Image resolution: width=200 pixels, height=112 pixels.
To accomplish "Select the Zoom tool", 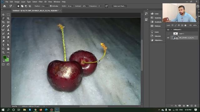I will coord(3,53).
